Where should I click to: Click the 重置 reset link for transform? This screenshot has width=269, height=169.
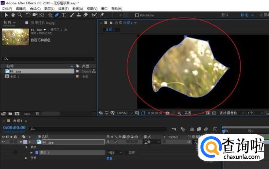[x=109, y=158]
